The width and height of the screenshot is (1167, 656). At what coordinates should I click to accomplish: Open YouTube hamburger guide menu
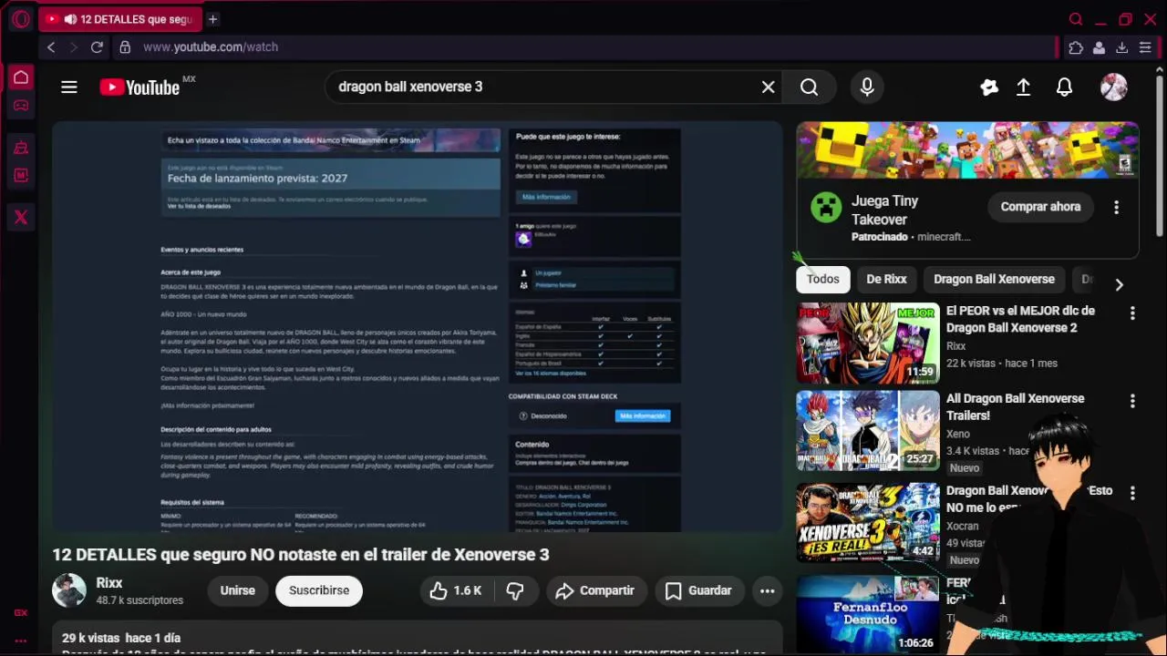tap(69, 87)
